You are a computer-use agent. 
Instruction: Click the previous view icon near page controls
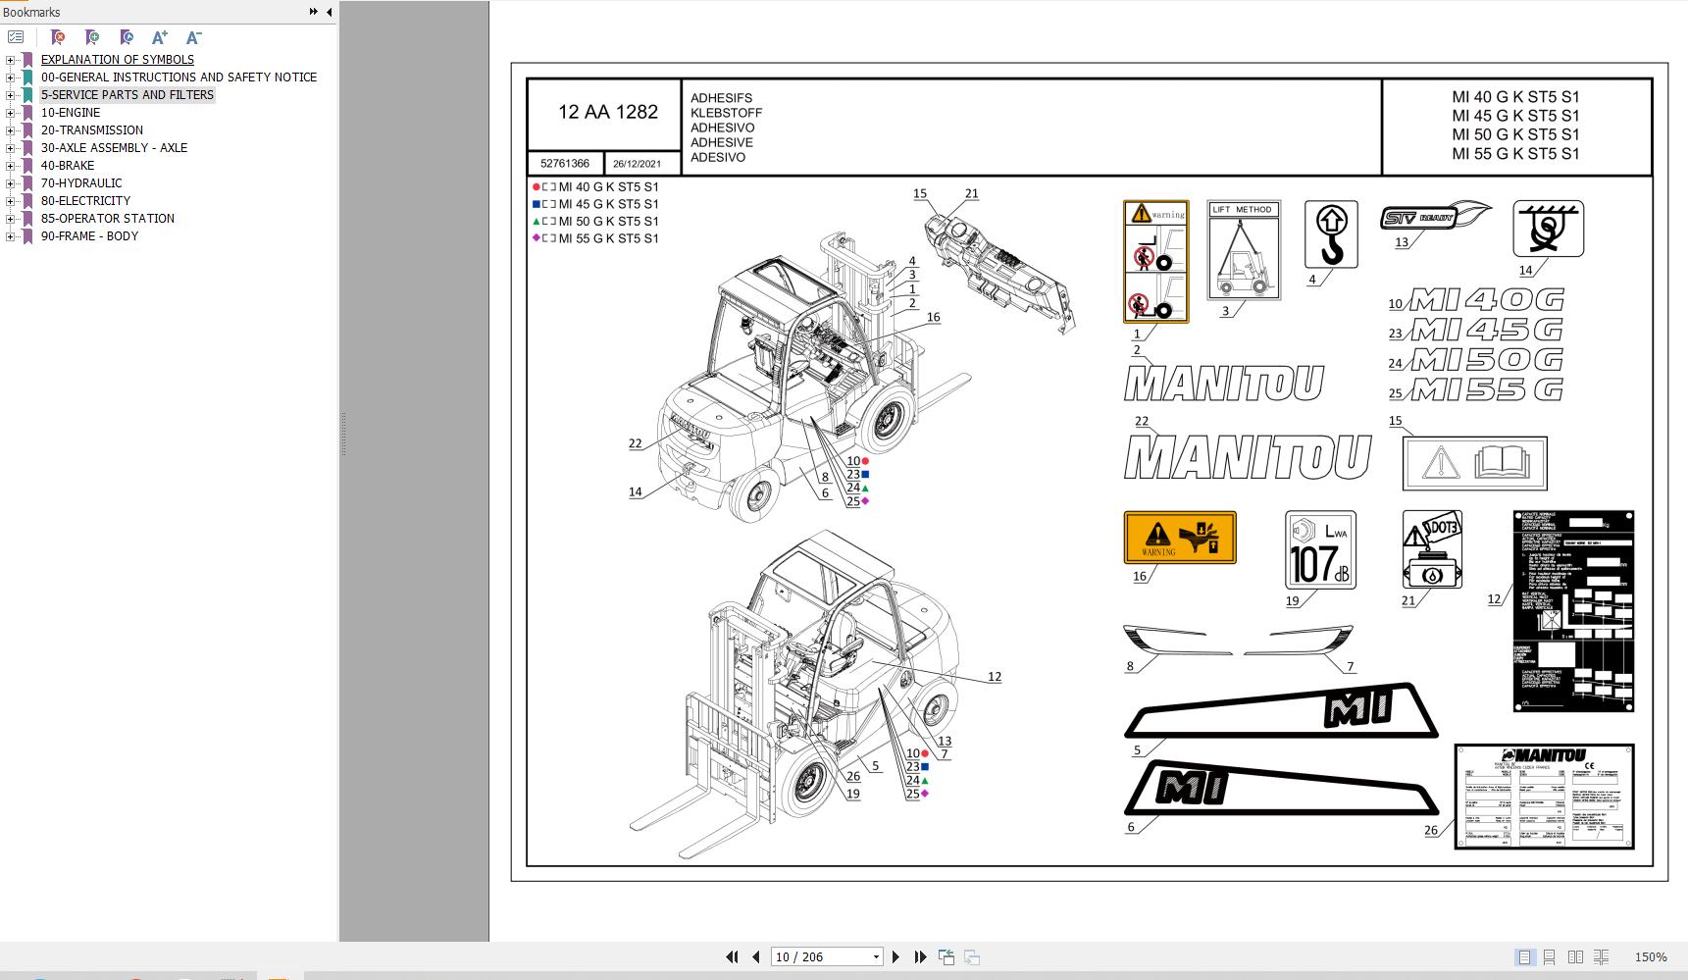[946, 955]
